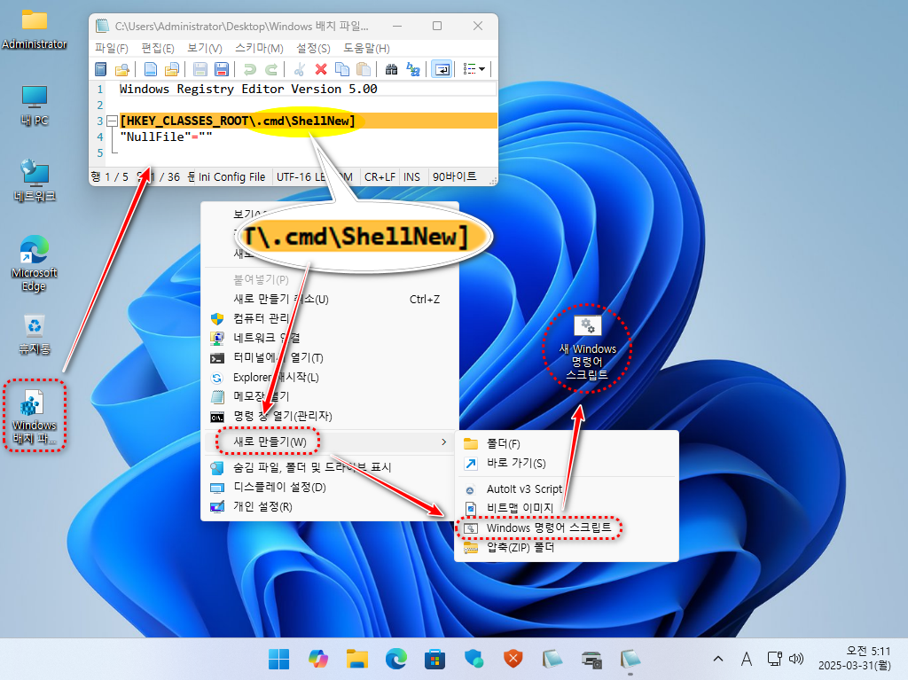Choose AutoIt v3 Script in the submenu

[x=567, y=489]
